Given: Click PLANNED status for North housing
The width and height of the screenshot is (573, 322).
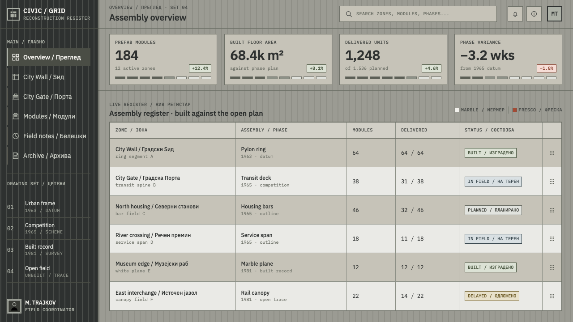Looking at the screenshot, I should [x=493, y=210].
